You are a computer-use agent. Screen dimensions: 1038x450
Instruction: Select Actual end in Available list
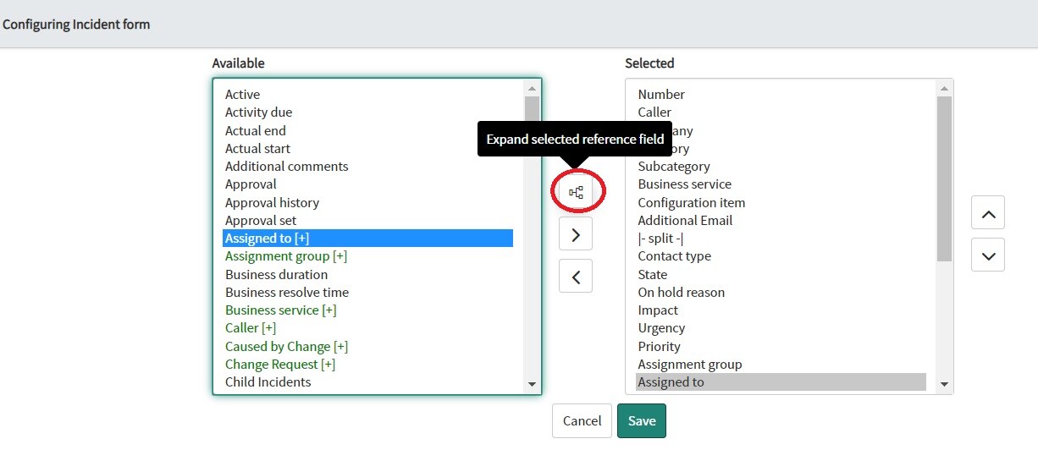(367, 131)
